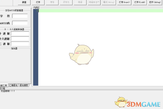The height and width of the screenshot is (109, 163).
Task: Select the 另存为 button
Action: (x=66, y=2)
